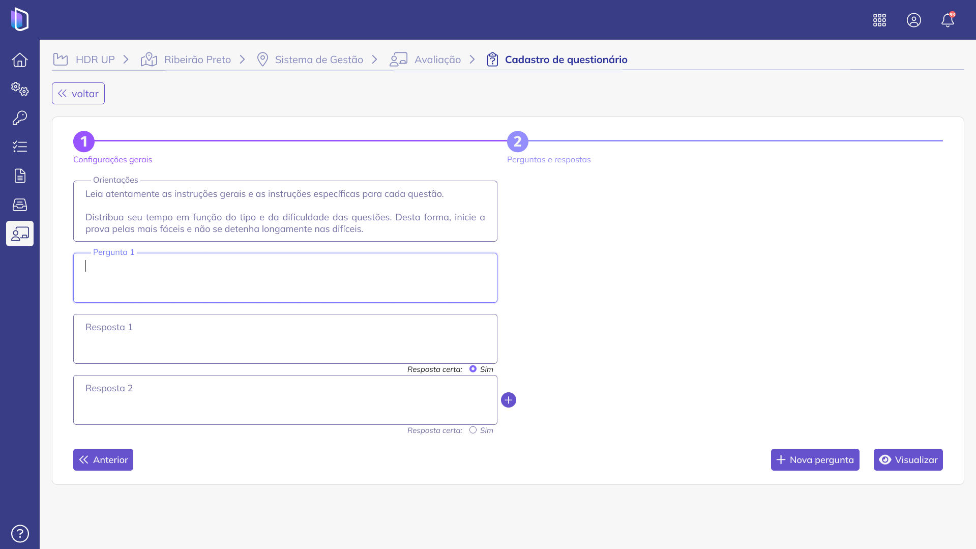Open Avaliação breadcrumb
This screenshot has height=549, width=976.
point(437,60)
